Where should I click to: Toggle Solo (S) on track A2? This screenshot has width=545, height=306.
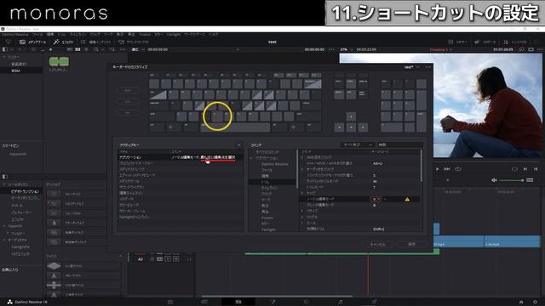tap(168, 258)
